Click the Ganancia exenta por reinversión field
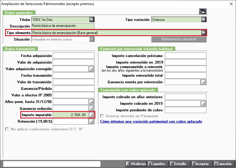 pyautogui.click(x=183, y=82)
